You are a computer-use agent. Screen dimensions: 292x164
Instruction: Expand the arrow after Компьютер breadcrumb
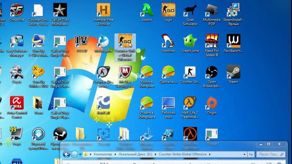[115, 154]
